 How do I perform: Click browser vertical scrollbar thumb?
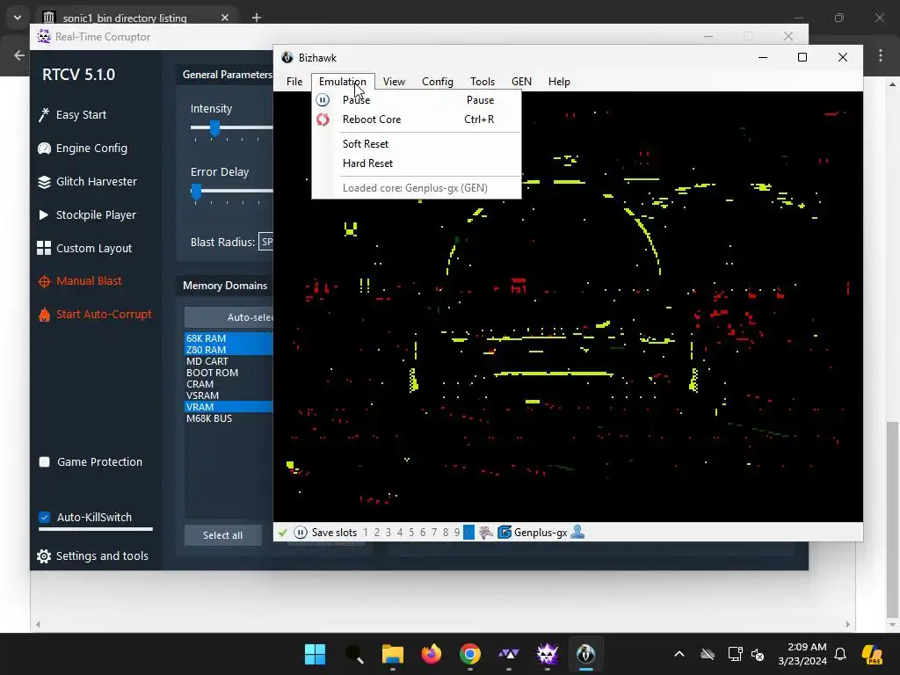coord(891,519)
